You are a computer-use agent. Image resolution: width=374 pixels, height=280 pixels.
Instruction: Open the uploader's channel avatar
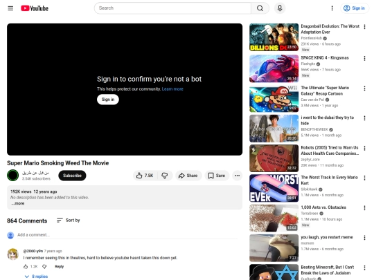click(12, 176)
